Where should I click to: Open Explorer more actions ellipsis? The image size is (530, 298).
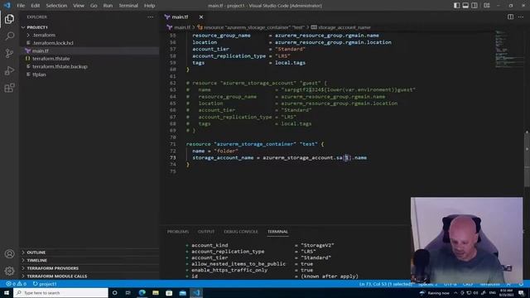tap(151, 17)
